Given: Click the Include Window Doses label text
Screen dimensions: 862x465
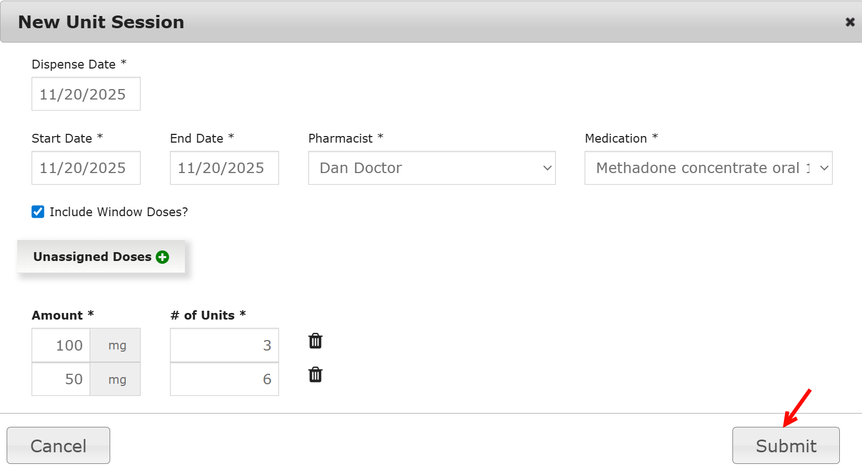Looking at the screenshot, I should 118,212.
